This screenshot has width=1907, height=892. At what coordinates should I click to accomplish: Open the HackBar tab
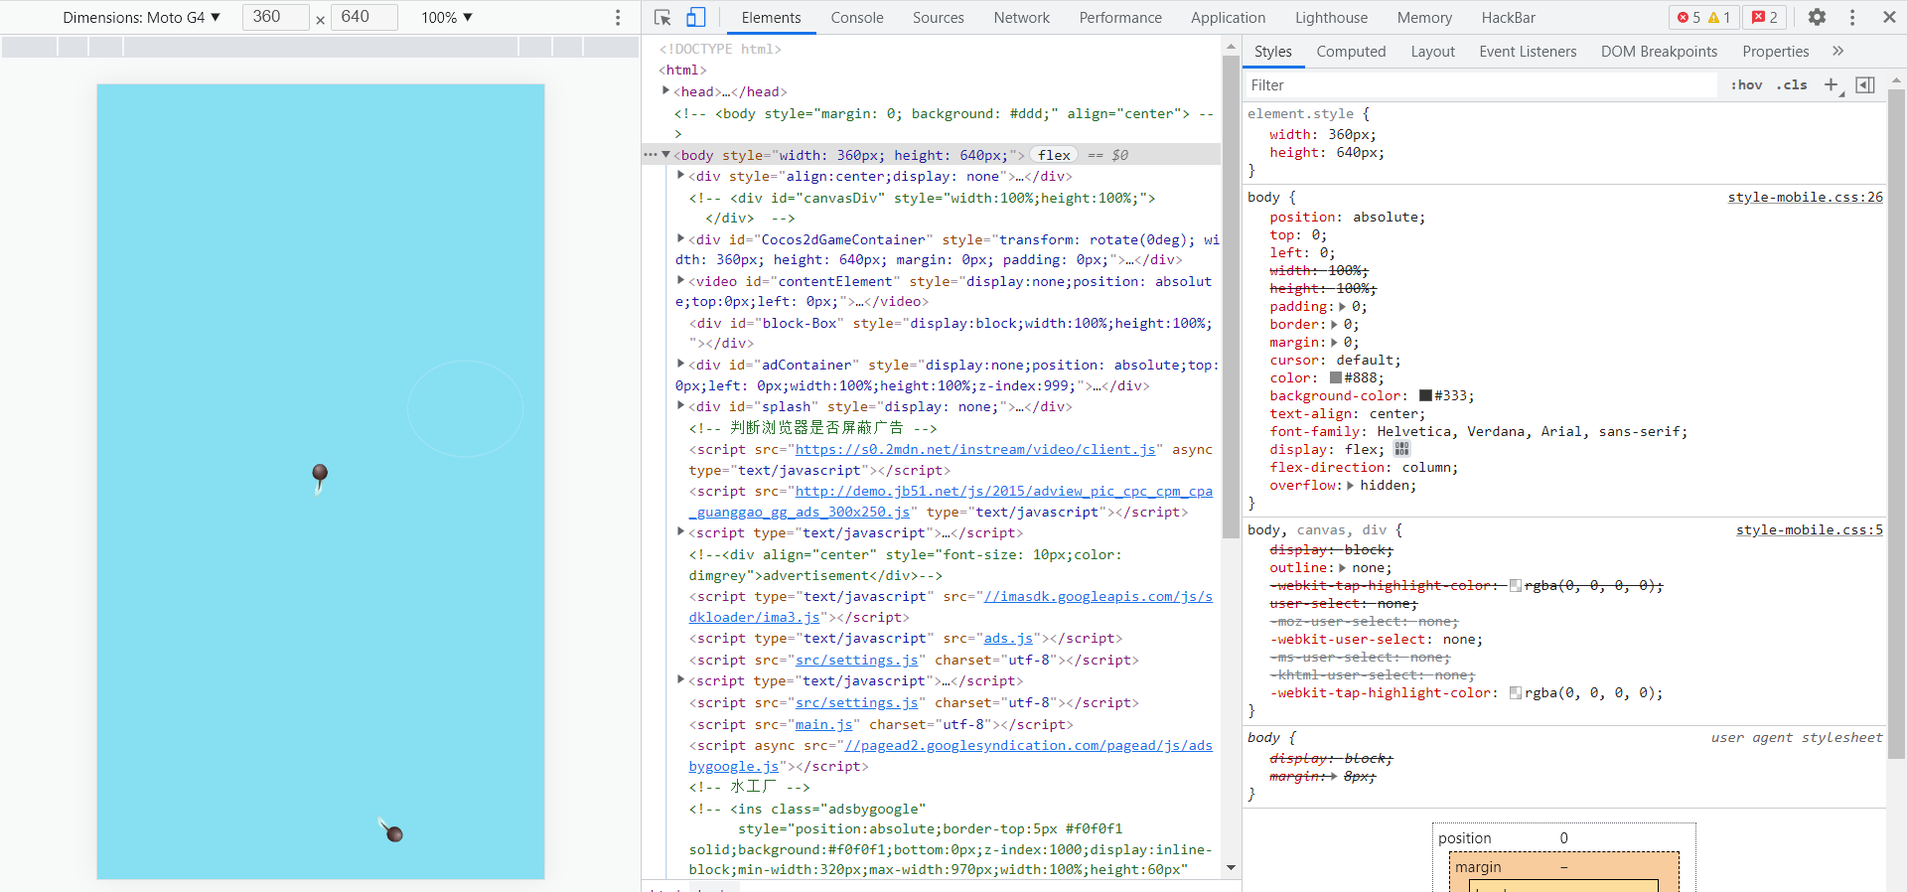[1509, 18]
